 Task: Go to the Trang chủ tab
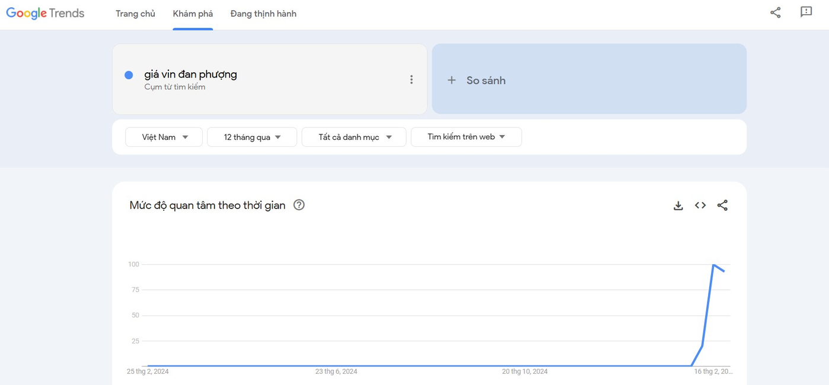pos(135,14)
